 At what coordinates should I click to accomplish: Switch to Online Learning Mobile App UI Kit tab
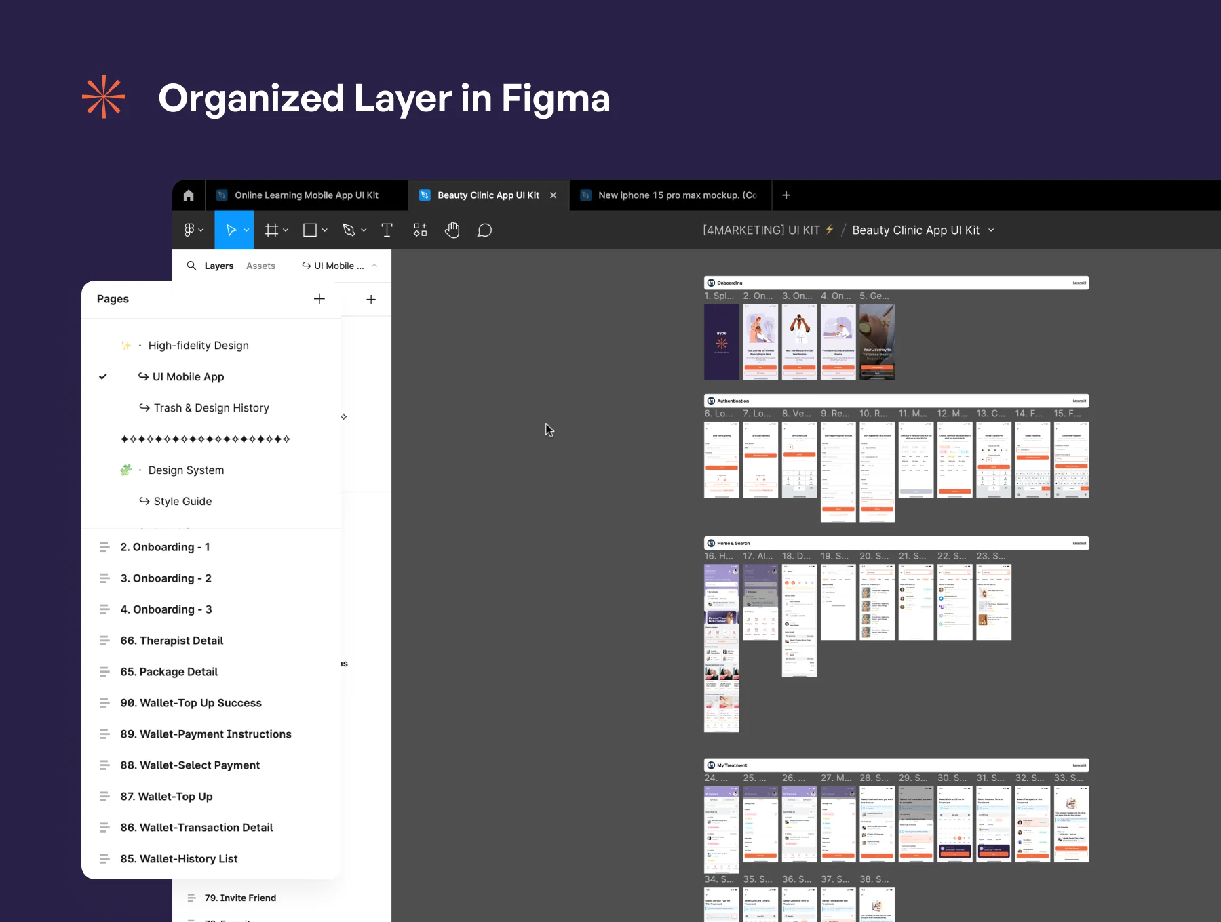[x=307, y=195]
